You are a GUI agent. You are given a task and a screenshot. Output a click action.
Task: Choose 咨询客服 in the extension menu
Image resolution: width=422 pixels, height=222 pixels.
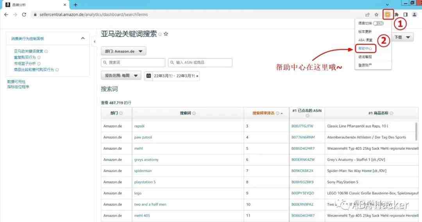365,57
